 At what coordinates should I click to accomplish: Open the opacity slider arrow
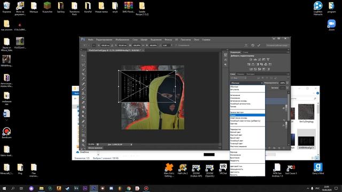pyautogui.click(x=287, y=83)
